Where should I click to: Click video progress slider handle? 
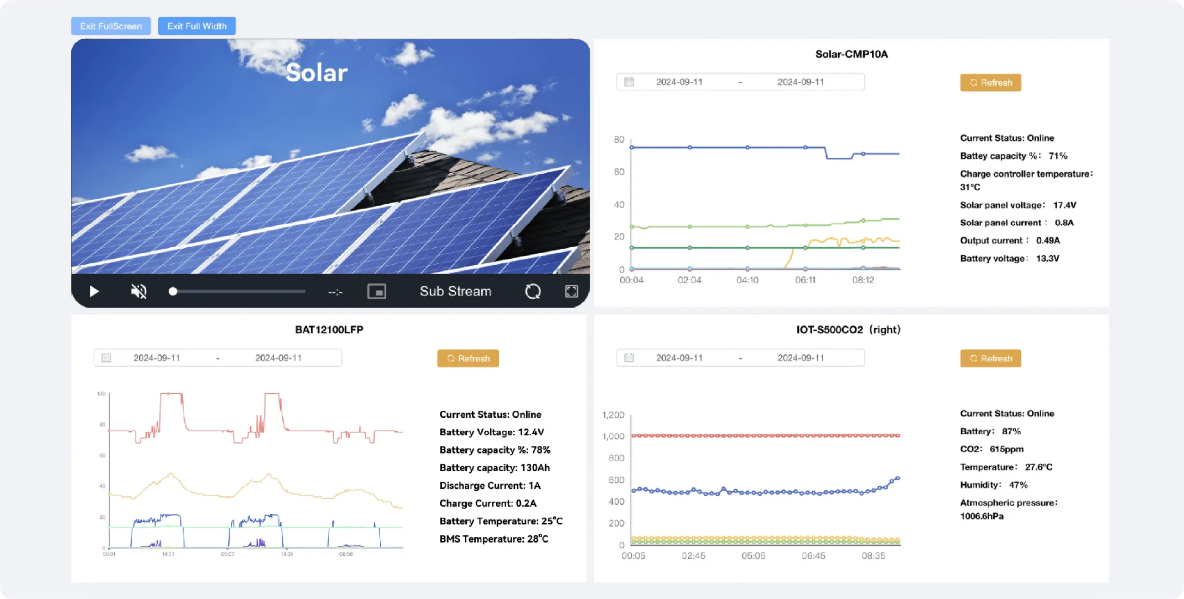click(x=173, y=291)
